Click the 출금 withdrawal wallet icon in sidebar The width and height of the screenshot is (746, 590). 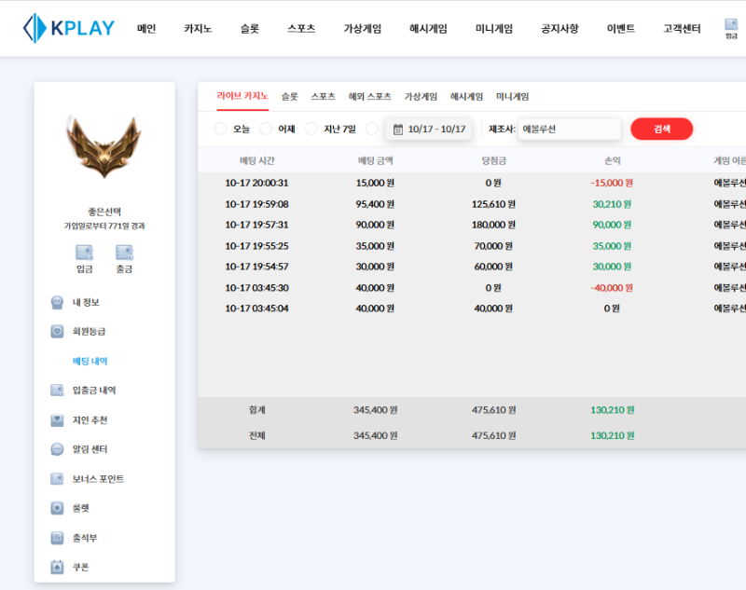pos(124,253)
